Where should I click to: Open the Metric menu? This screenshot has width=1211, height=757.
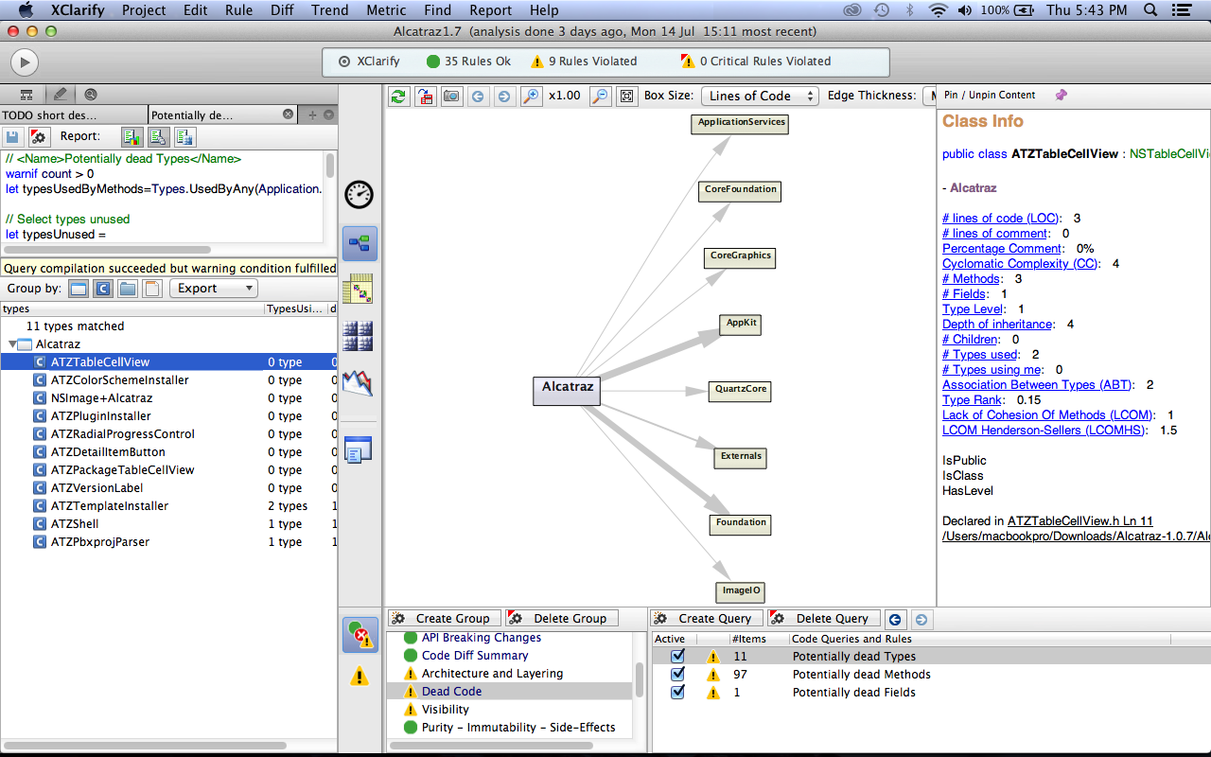click(x=386, y=10)
